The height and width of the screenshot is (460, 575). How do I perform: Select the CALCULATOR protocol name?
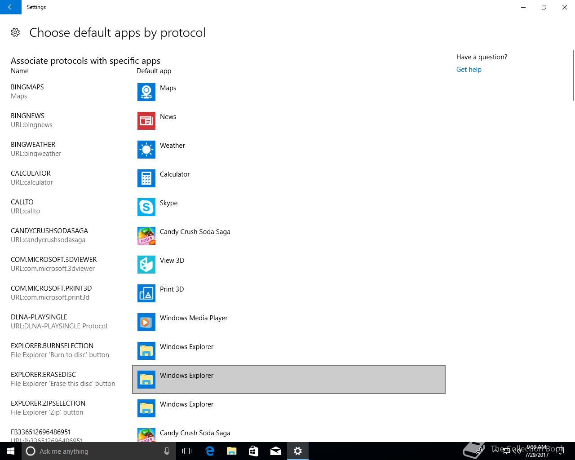click(x=31, y=173)
